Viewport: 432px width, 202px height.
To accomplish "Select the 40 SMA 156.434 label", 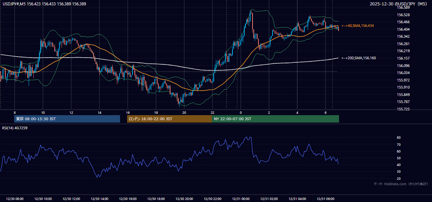I will tap(358, 26).
